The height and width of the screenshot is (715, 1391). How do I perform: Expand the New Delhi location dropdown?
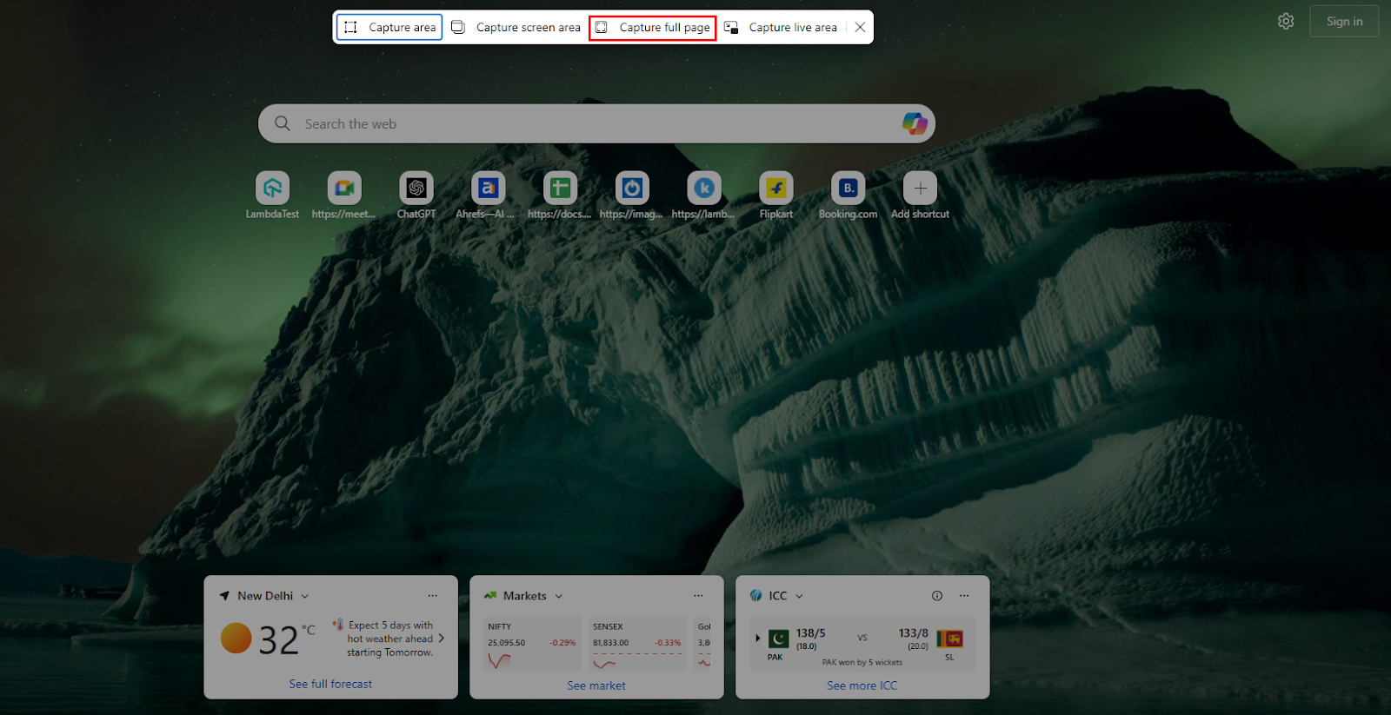pyautogui.click(x=305, y=596)
